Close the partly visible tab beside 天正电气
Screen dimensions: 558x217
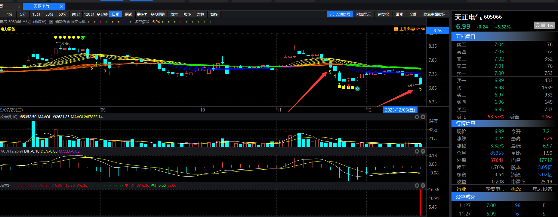(x=19, y=6)
